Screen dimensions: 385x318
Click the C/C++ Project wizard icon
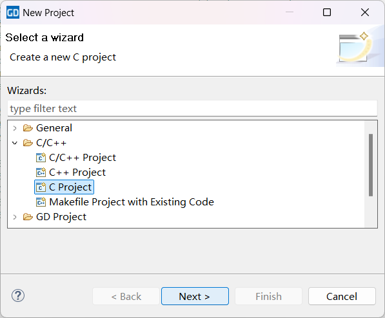click(x=41, y=158)
